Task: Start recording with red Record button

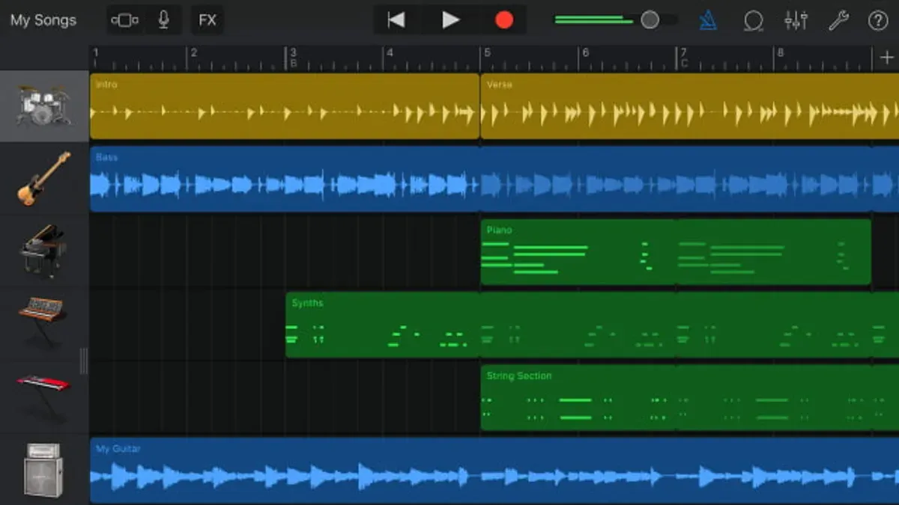Action: click(504, 20)
